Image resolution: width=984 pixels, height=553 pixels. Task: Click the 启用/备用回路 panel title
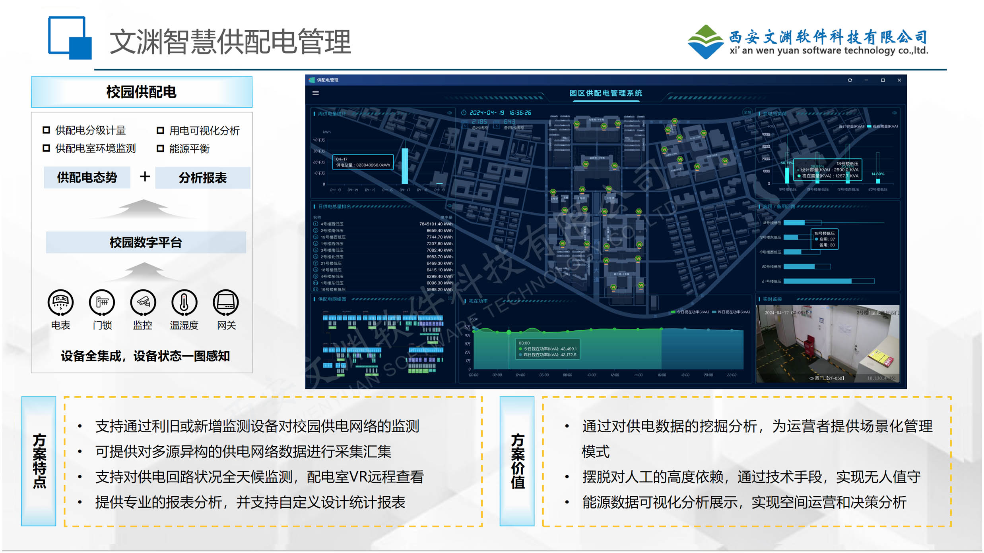pyautogui.click(x=779, y=206)
